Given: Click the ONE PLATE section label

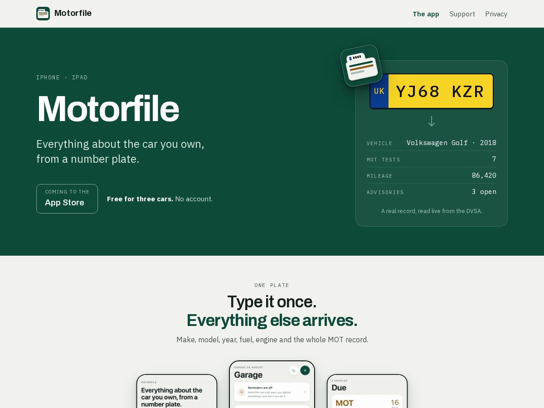Looking at the screenshot, I should pyautogui.click(x=272, y=285).
